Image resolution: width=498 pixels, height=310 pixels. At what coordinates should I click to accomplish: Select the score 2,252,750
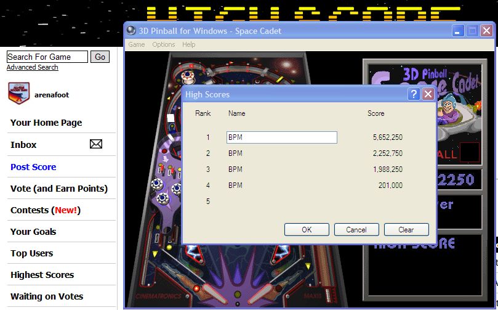(387, 153)
